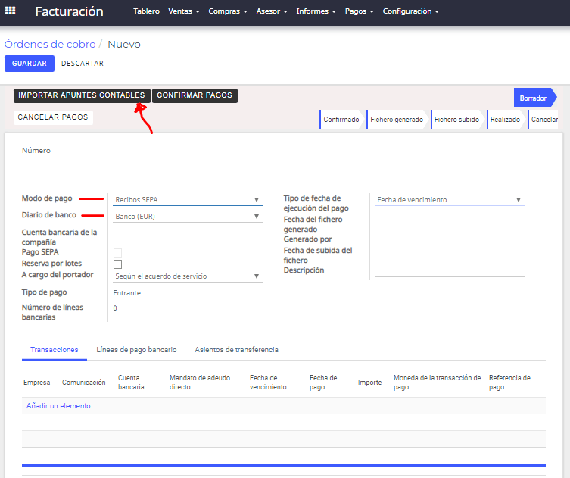Click the Generado por label

pyautogui.click(x=307, y=239)
